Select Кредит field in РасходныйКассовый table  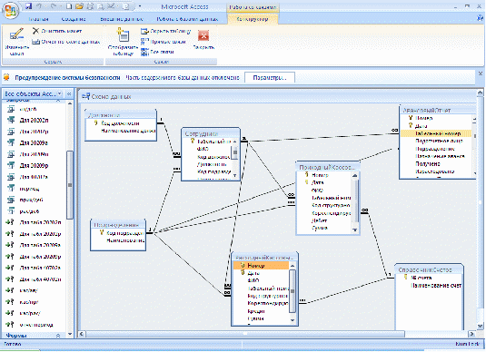[x=256, y=311]
